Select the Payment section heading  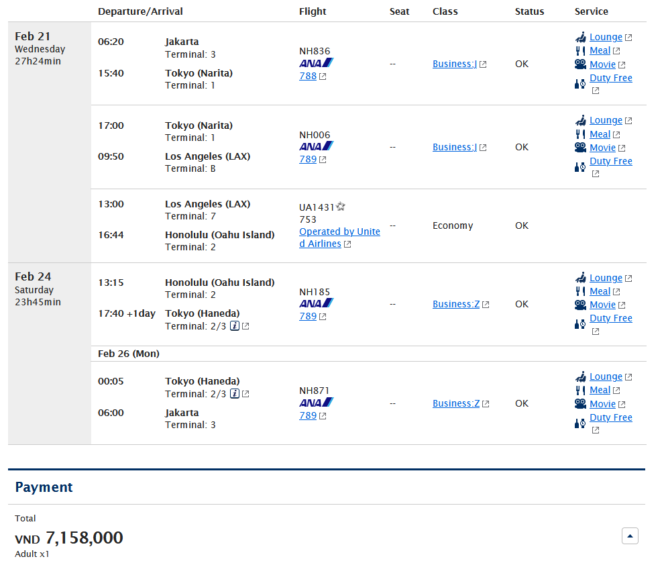(x=44, y=487)
